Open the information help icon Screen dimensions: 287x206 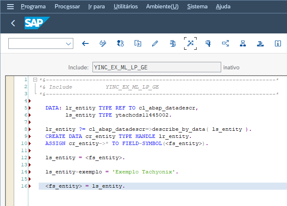pos(278,43)
